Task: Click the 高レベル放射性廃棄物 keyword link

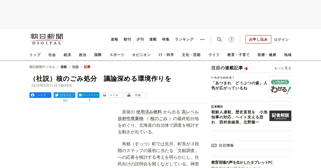Action: point(158,115)
